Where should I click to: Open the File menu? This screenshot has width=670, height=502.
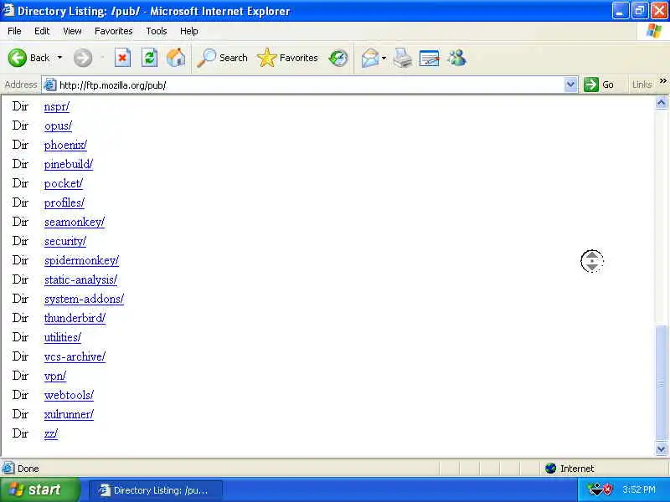[14, 31]
